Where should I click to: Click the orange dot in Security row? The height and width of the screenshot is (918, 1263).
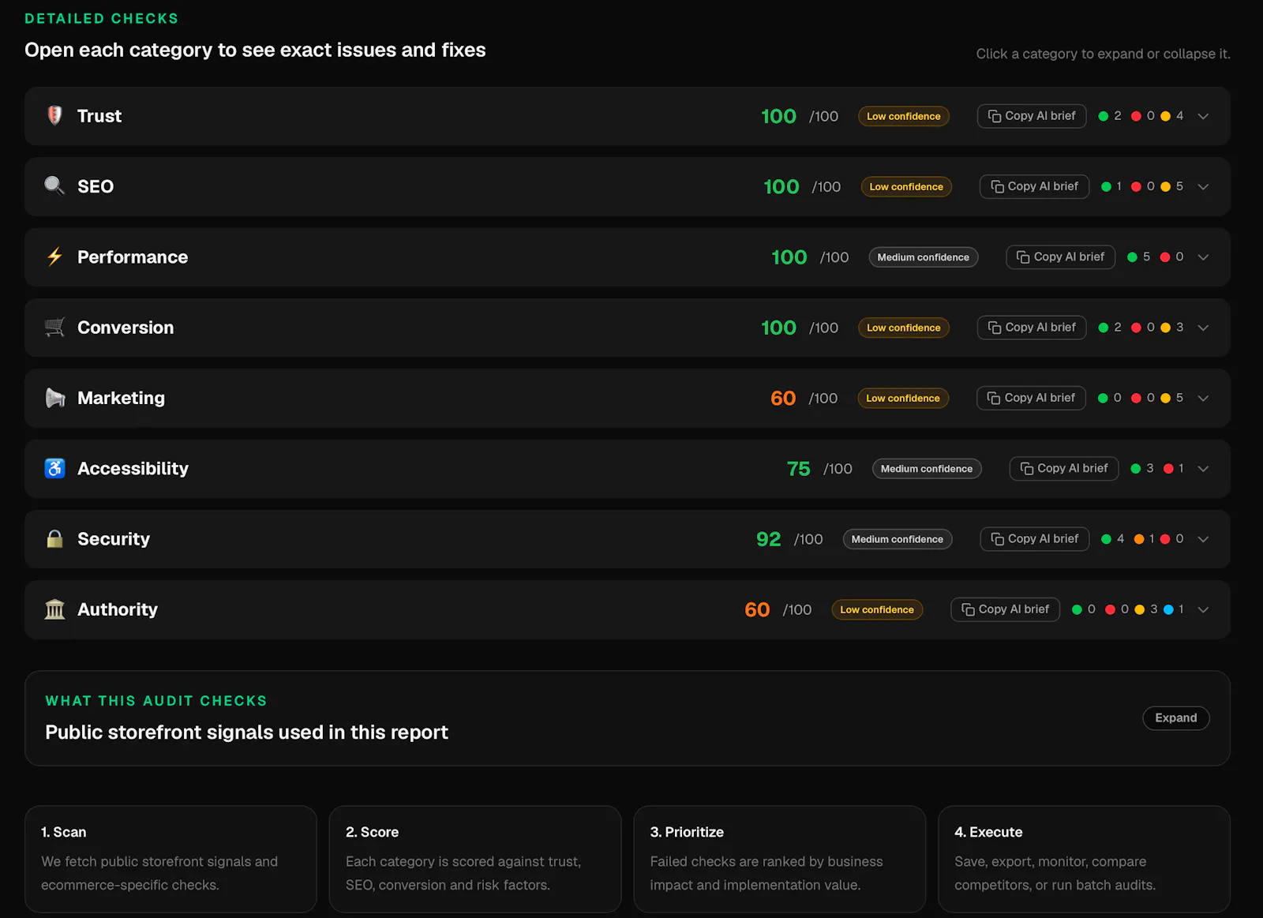point(1139,539)
